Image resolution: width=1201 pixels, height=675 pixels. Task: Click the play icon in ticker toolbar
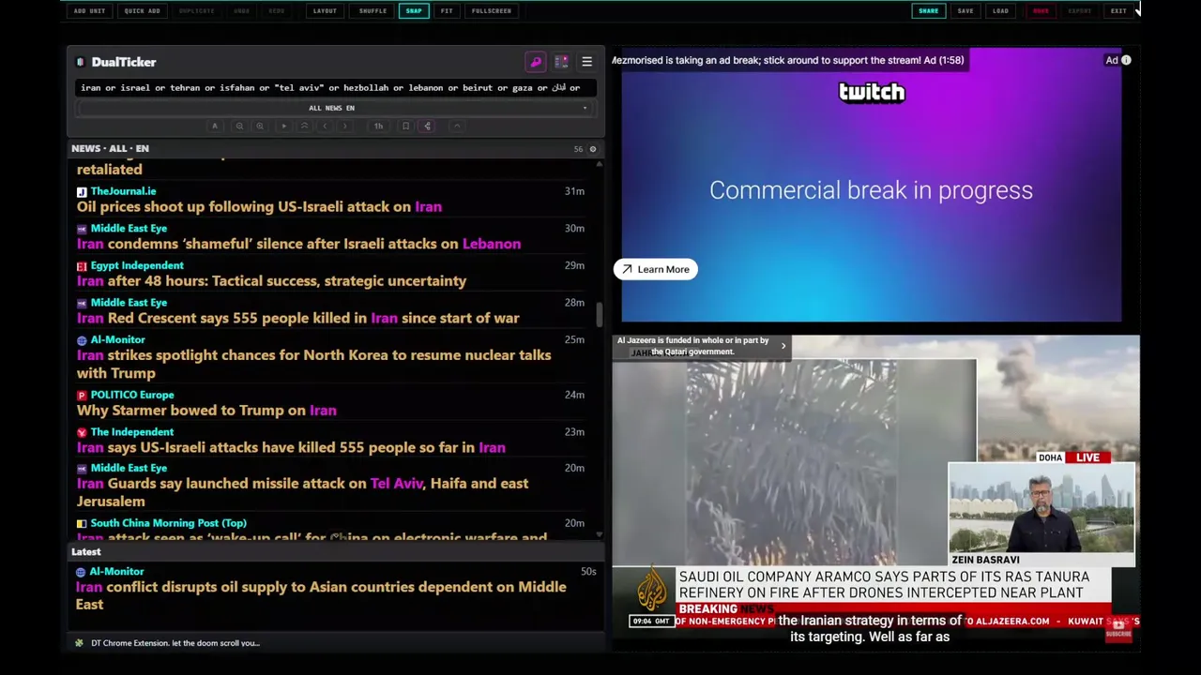[283, 126]
